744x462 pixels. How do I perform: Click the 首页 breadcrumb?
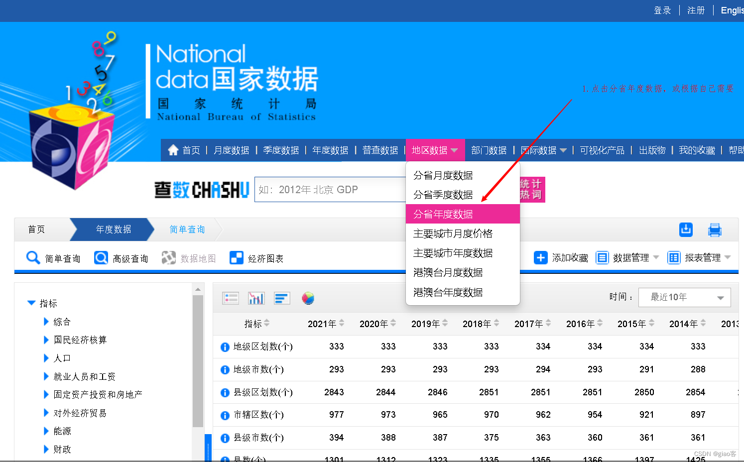click(36, 230)
